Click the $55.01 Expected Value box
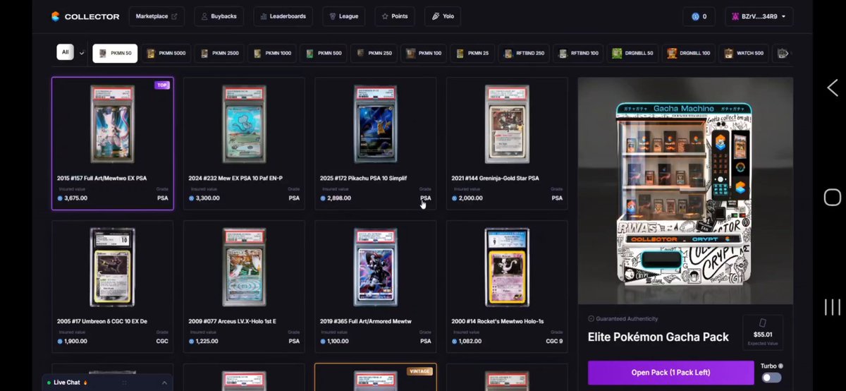The width and height of the screenshot is (846, 391). click(x=763, y=332)
